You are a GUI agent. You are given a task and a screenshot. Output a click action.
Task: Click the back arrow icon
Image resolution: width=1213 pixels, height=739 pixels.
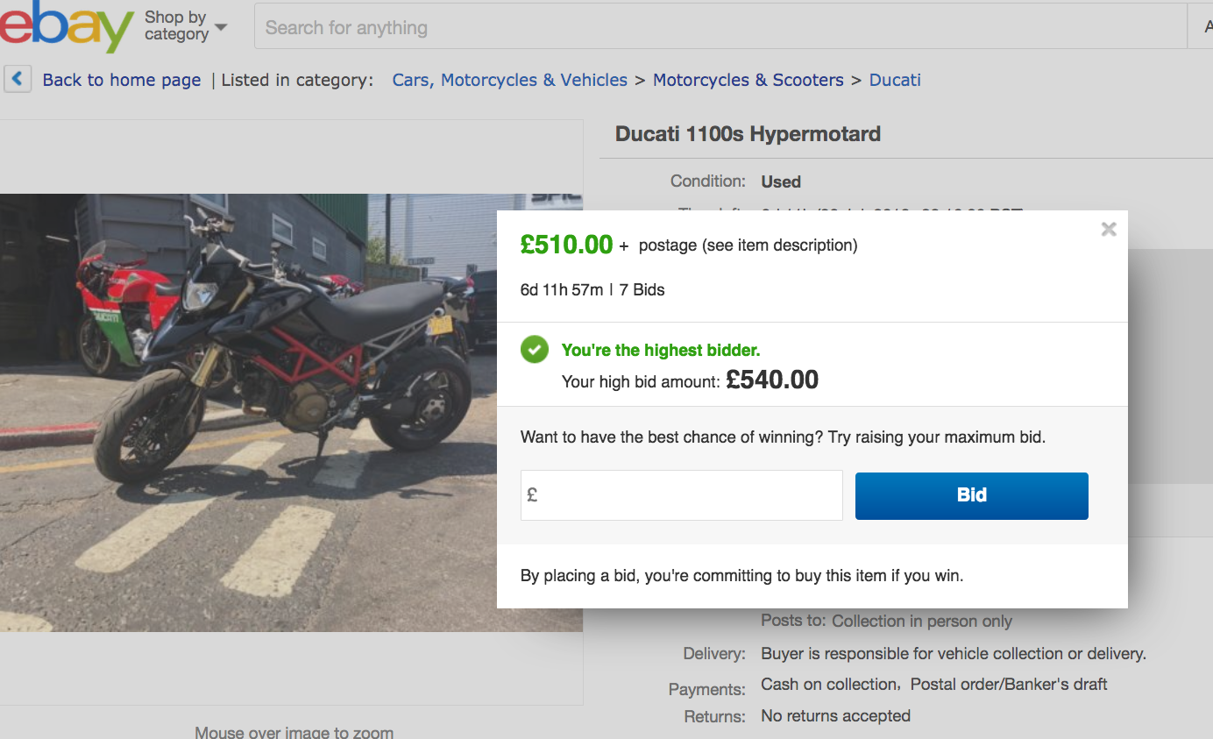pyautogui.click(x=18, y=79)
